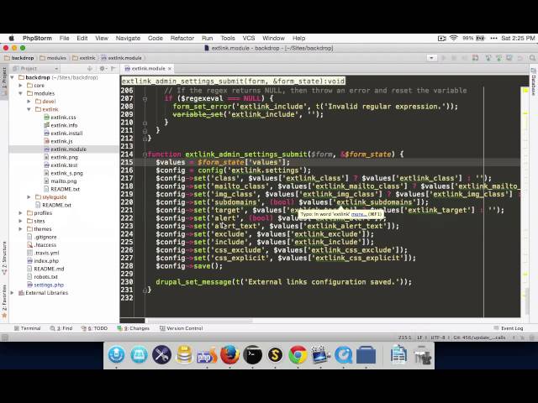Open the run configuration dropdown
Viewport: 538px width, 403px height.
tap(431, 58)
